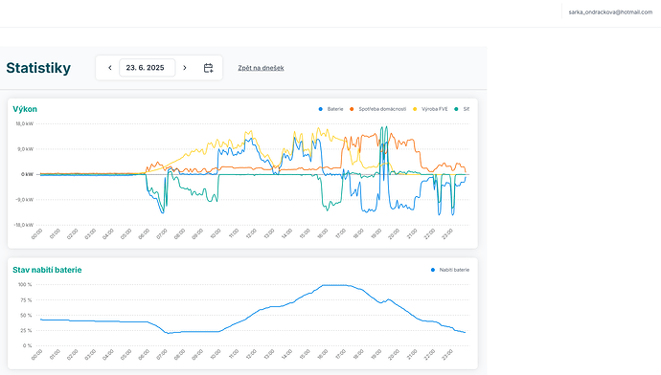Click the 0 kW baseline label
Screen dimensions: 661x375
(27, 174)
